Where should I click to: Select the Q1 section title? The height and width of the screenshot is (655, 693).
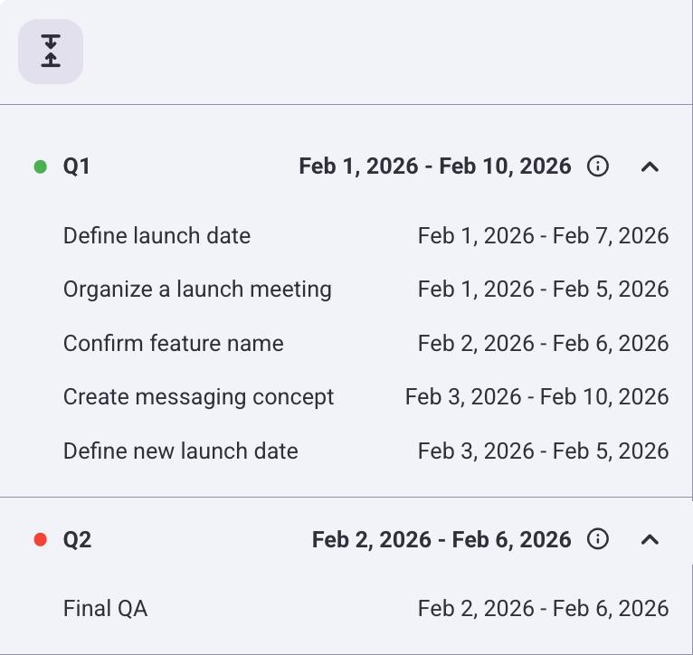click(x=77, y=166)
